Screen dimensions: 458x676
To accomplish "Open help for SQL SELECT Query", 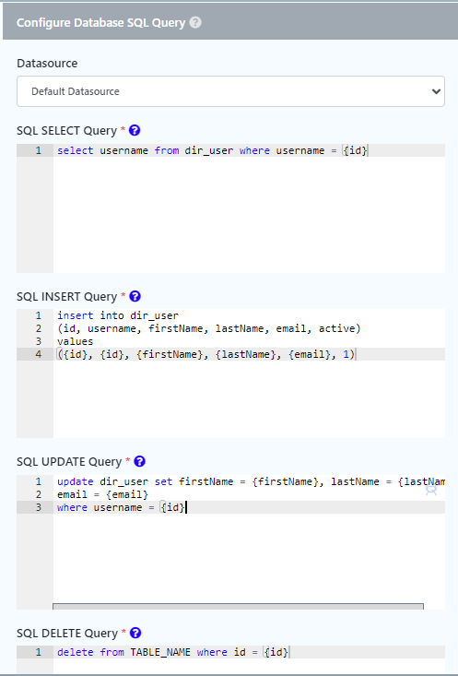I will point(135,130).
